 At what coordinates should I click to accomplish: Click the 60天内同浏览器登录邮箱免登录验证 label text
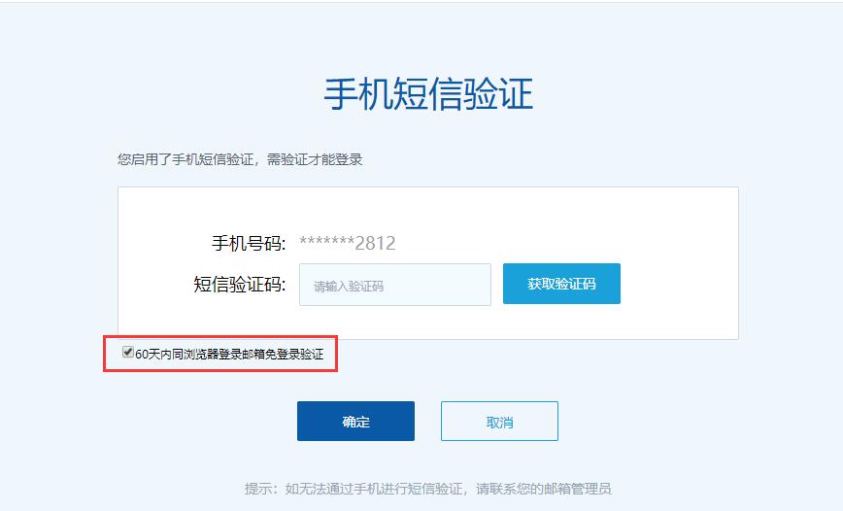pos(229,354)
